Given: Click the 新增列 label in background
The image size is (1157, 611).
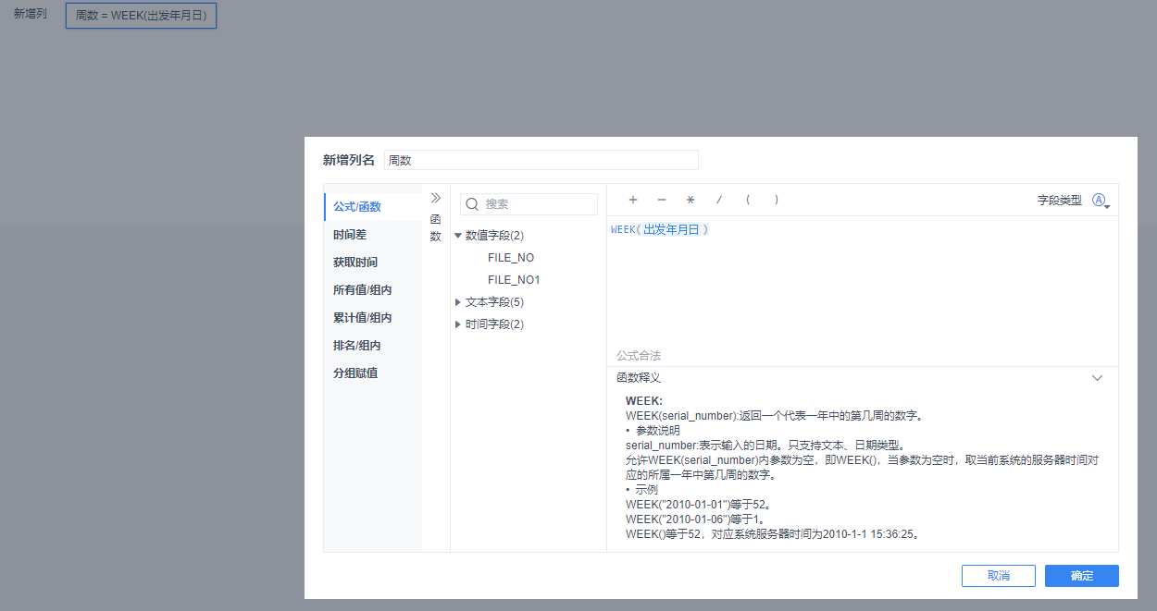Looking at the screenshot, I should [x=30, y=14].
